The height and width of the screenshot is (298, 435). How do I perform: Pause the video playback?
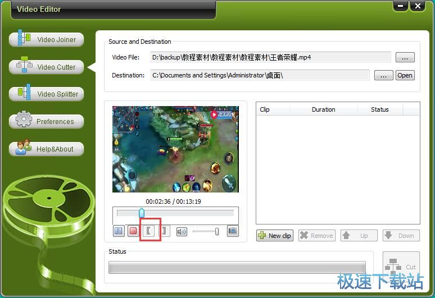pyautogui.click(x=119, y=231)
